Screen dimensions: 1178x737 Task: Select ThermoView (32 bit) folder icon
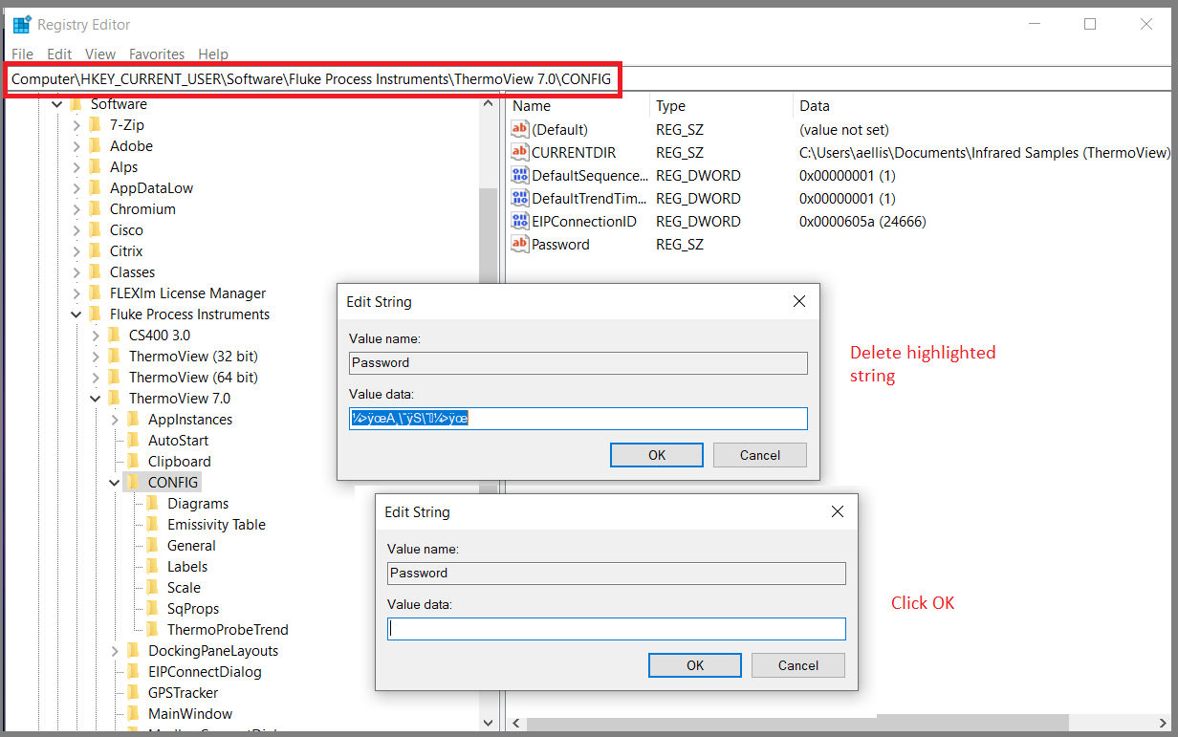114,356
